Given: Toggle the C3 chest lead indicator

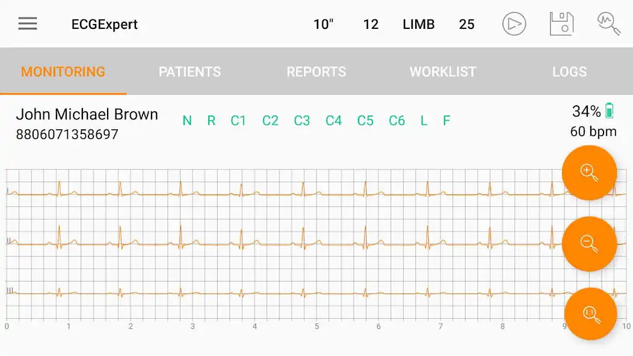Looking at the screenshot, I should pos(301,120).
